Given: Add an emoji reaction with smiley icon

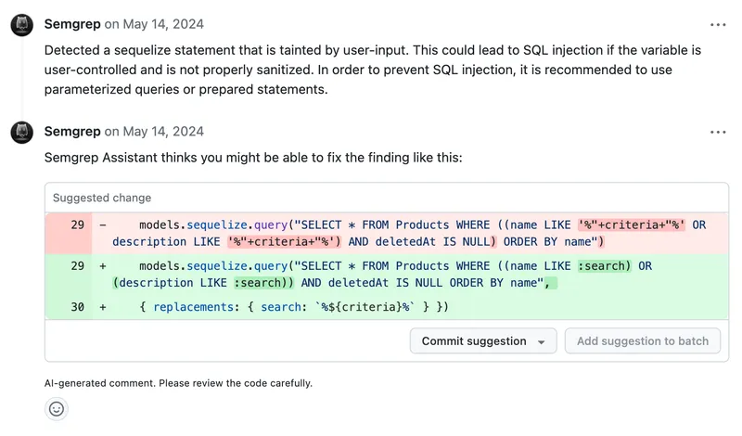Looking at the screenshot, I should coord(57,408).
